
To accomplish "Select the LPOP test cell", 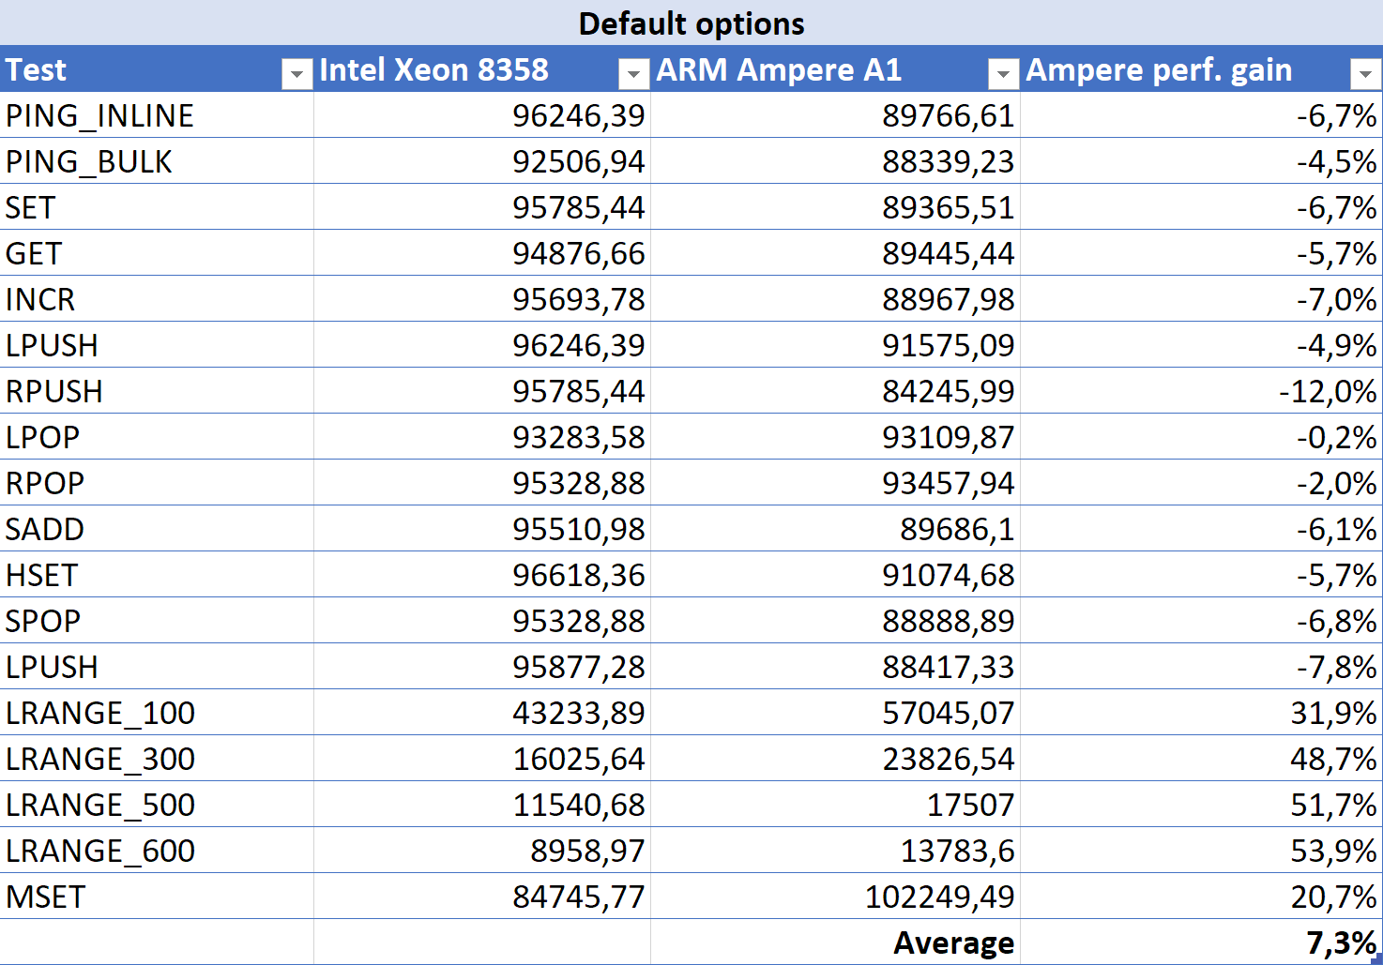I will [x=157, y=437].
